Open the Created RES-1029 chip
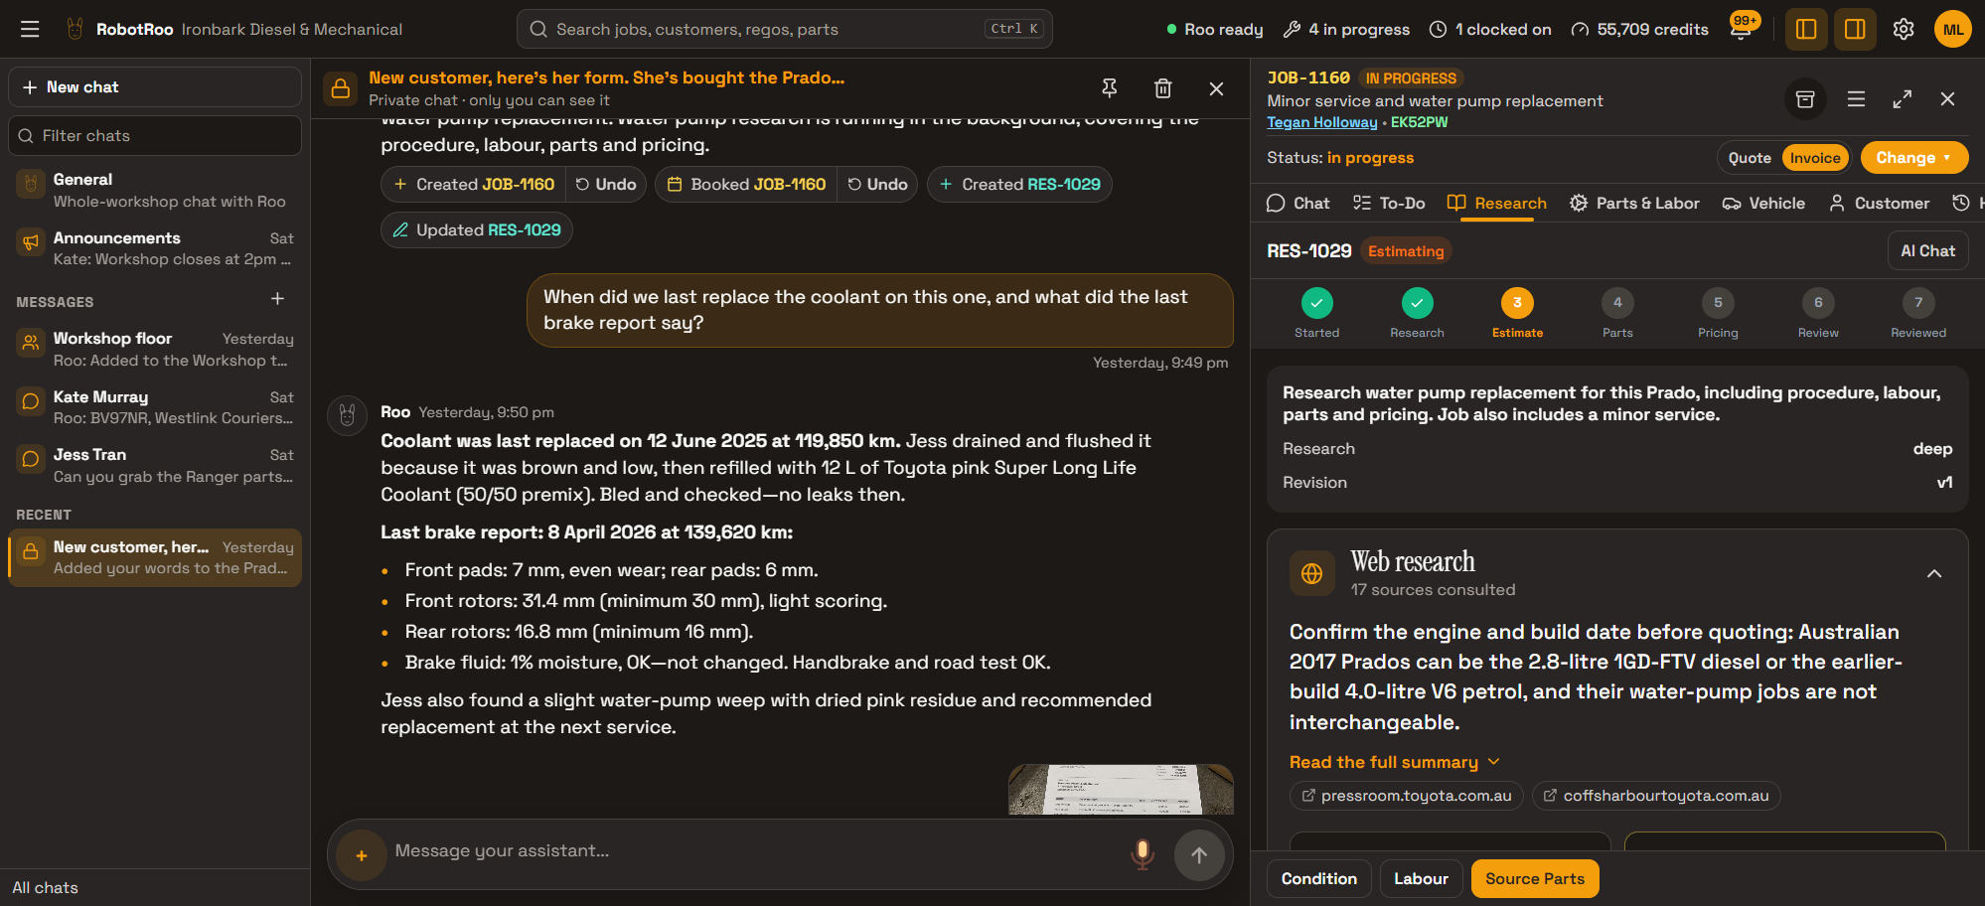This screenshot has width=1985, height=906. (x=1019, y=184)
